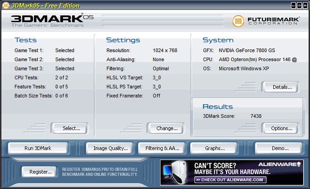This screenshot has width=310, height=189.
Task: Open the Select tests dialog
Action: (69, 128)
